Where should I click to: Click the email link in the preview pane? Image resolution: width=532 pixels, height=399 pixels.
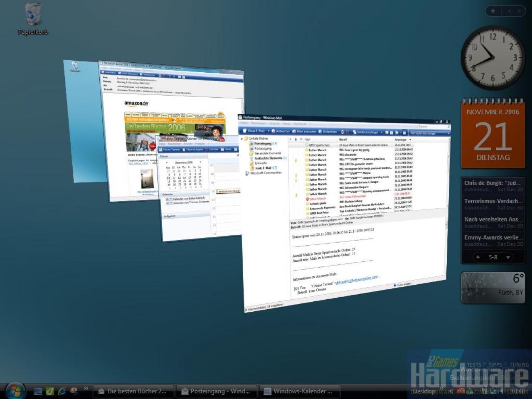[357, 280]
